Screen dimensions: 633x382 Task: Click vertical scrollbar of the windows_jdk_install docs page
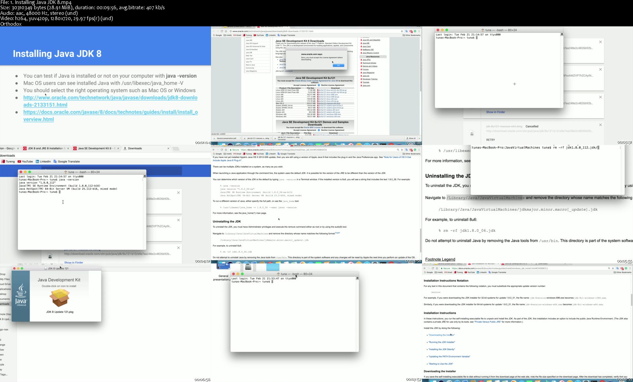pos(632,300)
